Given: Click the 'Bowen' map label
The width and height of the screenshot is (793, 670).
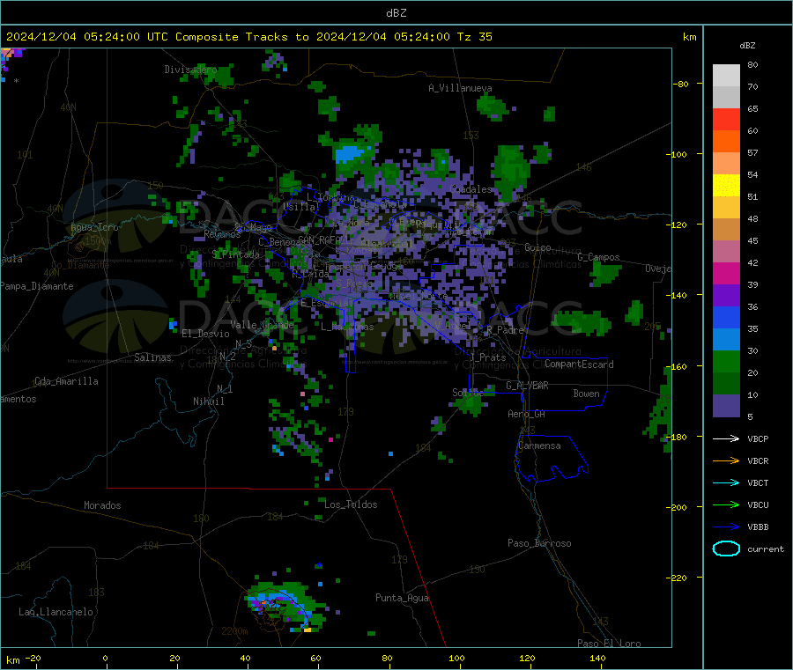Looking at the screenshot, I should coord(586,394).
